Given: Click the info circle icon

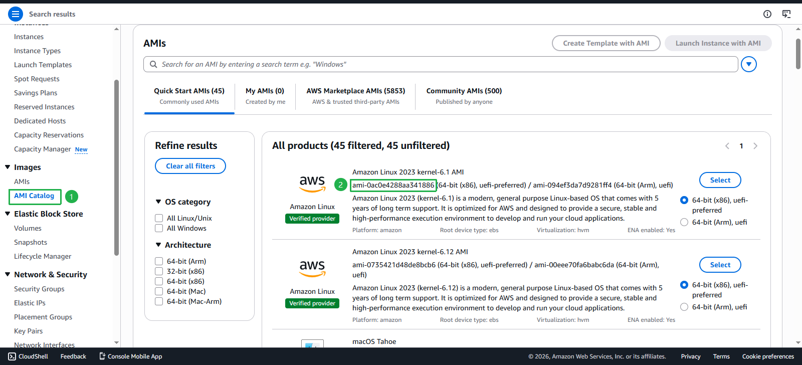Looking at the screenshot, I should click(x=767, y=14).
